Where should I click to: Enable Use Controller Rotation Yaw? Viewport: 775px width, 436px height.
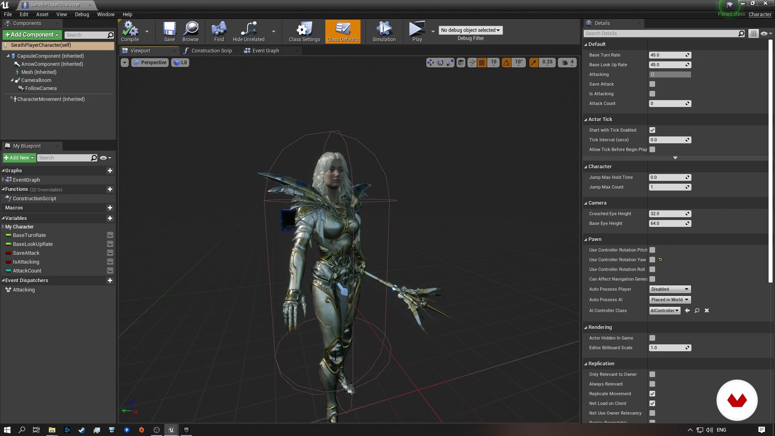pos(652,260)
